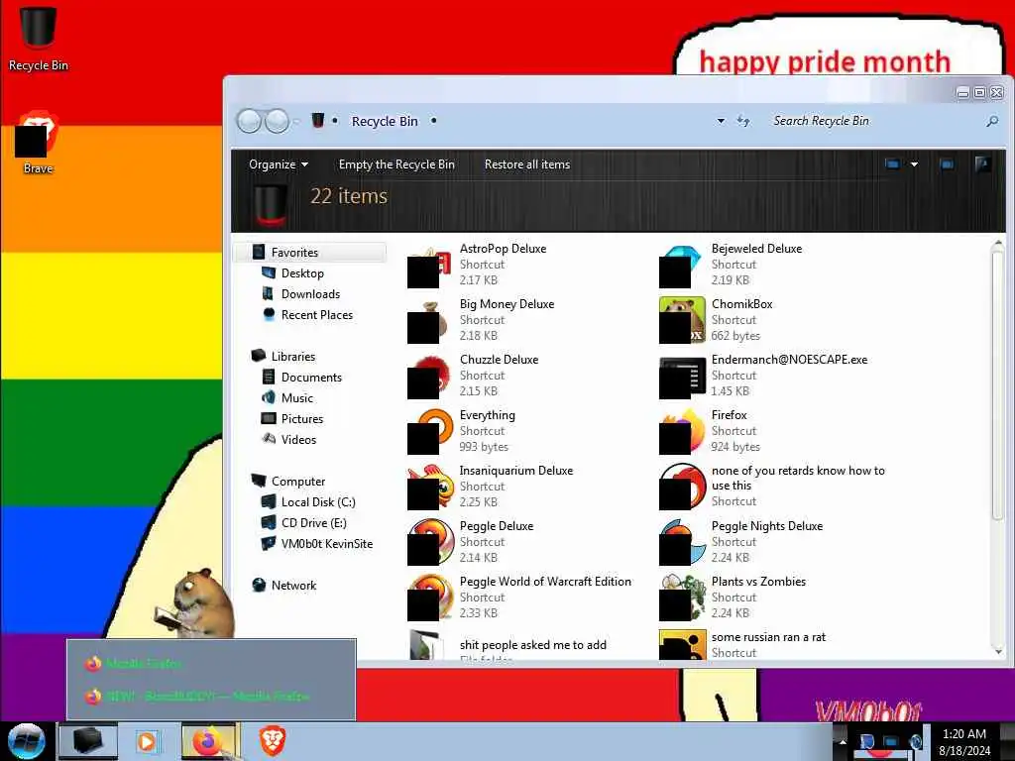1015x761 pixels.
Task: Select Network in navigation pane
Action: (x=293, y=585)
